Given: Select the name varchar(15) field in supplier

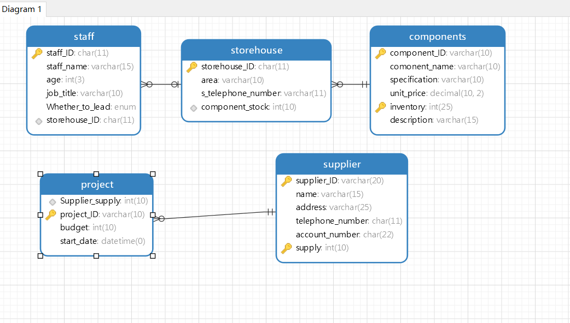Looking at the screenshot, I should [x=329, y=194].
